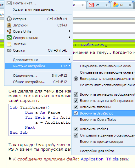The width and height of the screenshot is (135, 168).
Task: Click the History clock icon
Action: pos(9,19)
